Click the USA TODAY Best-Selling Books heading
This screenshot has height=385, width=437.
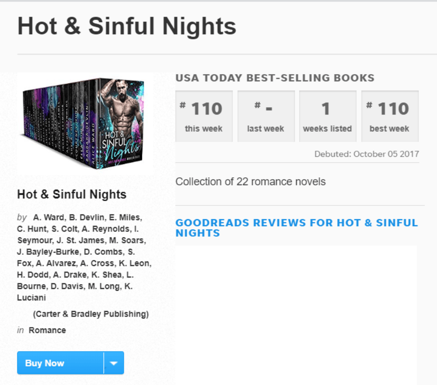coord(275,78)
